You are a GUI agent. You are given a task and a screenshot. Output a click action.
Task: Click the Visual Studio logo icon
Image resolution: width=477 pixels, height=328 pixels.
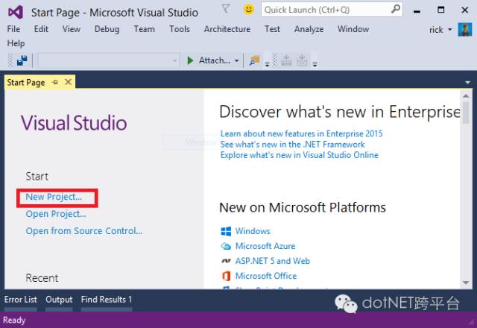[16, 12]
